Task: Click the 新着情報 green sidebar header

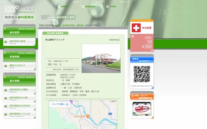Action: [19, 56]
